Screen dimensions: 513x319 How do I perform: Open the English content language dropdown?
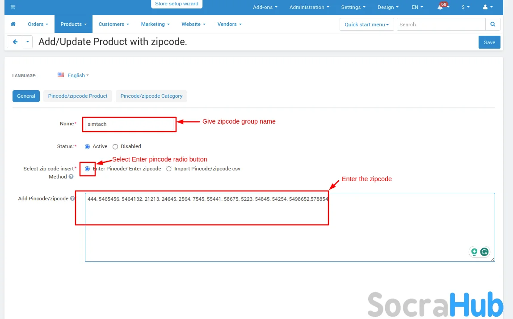78,75
